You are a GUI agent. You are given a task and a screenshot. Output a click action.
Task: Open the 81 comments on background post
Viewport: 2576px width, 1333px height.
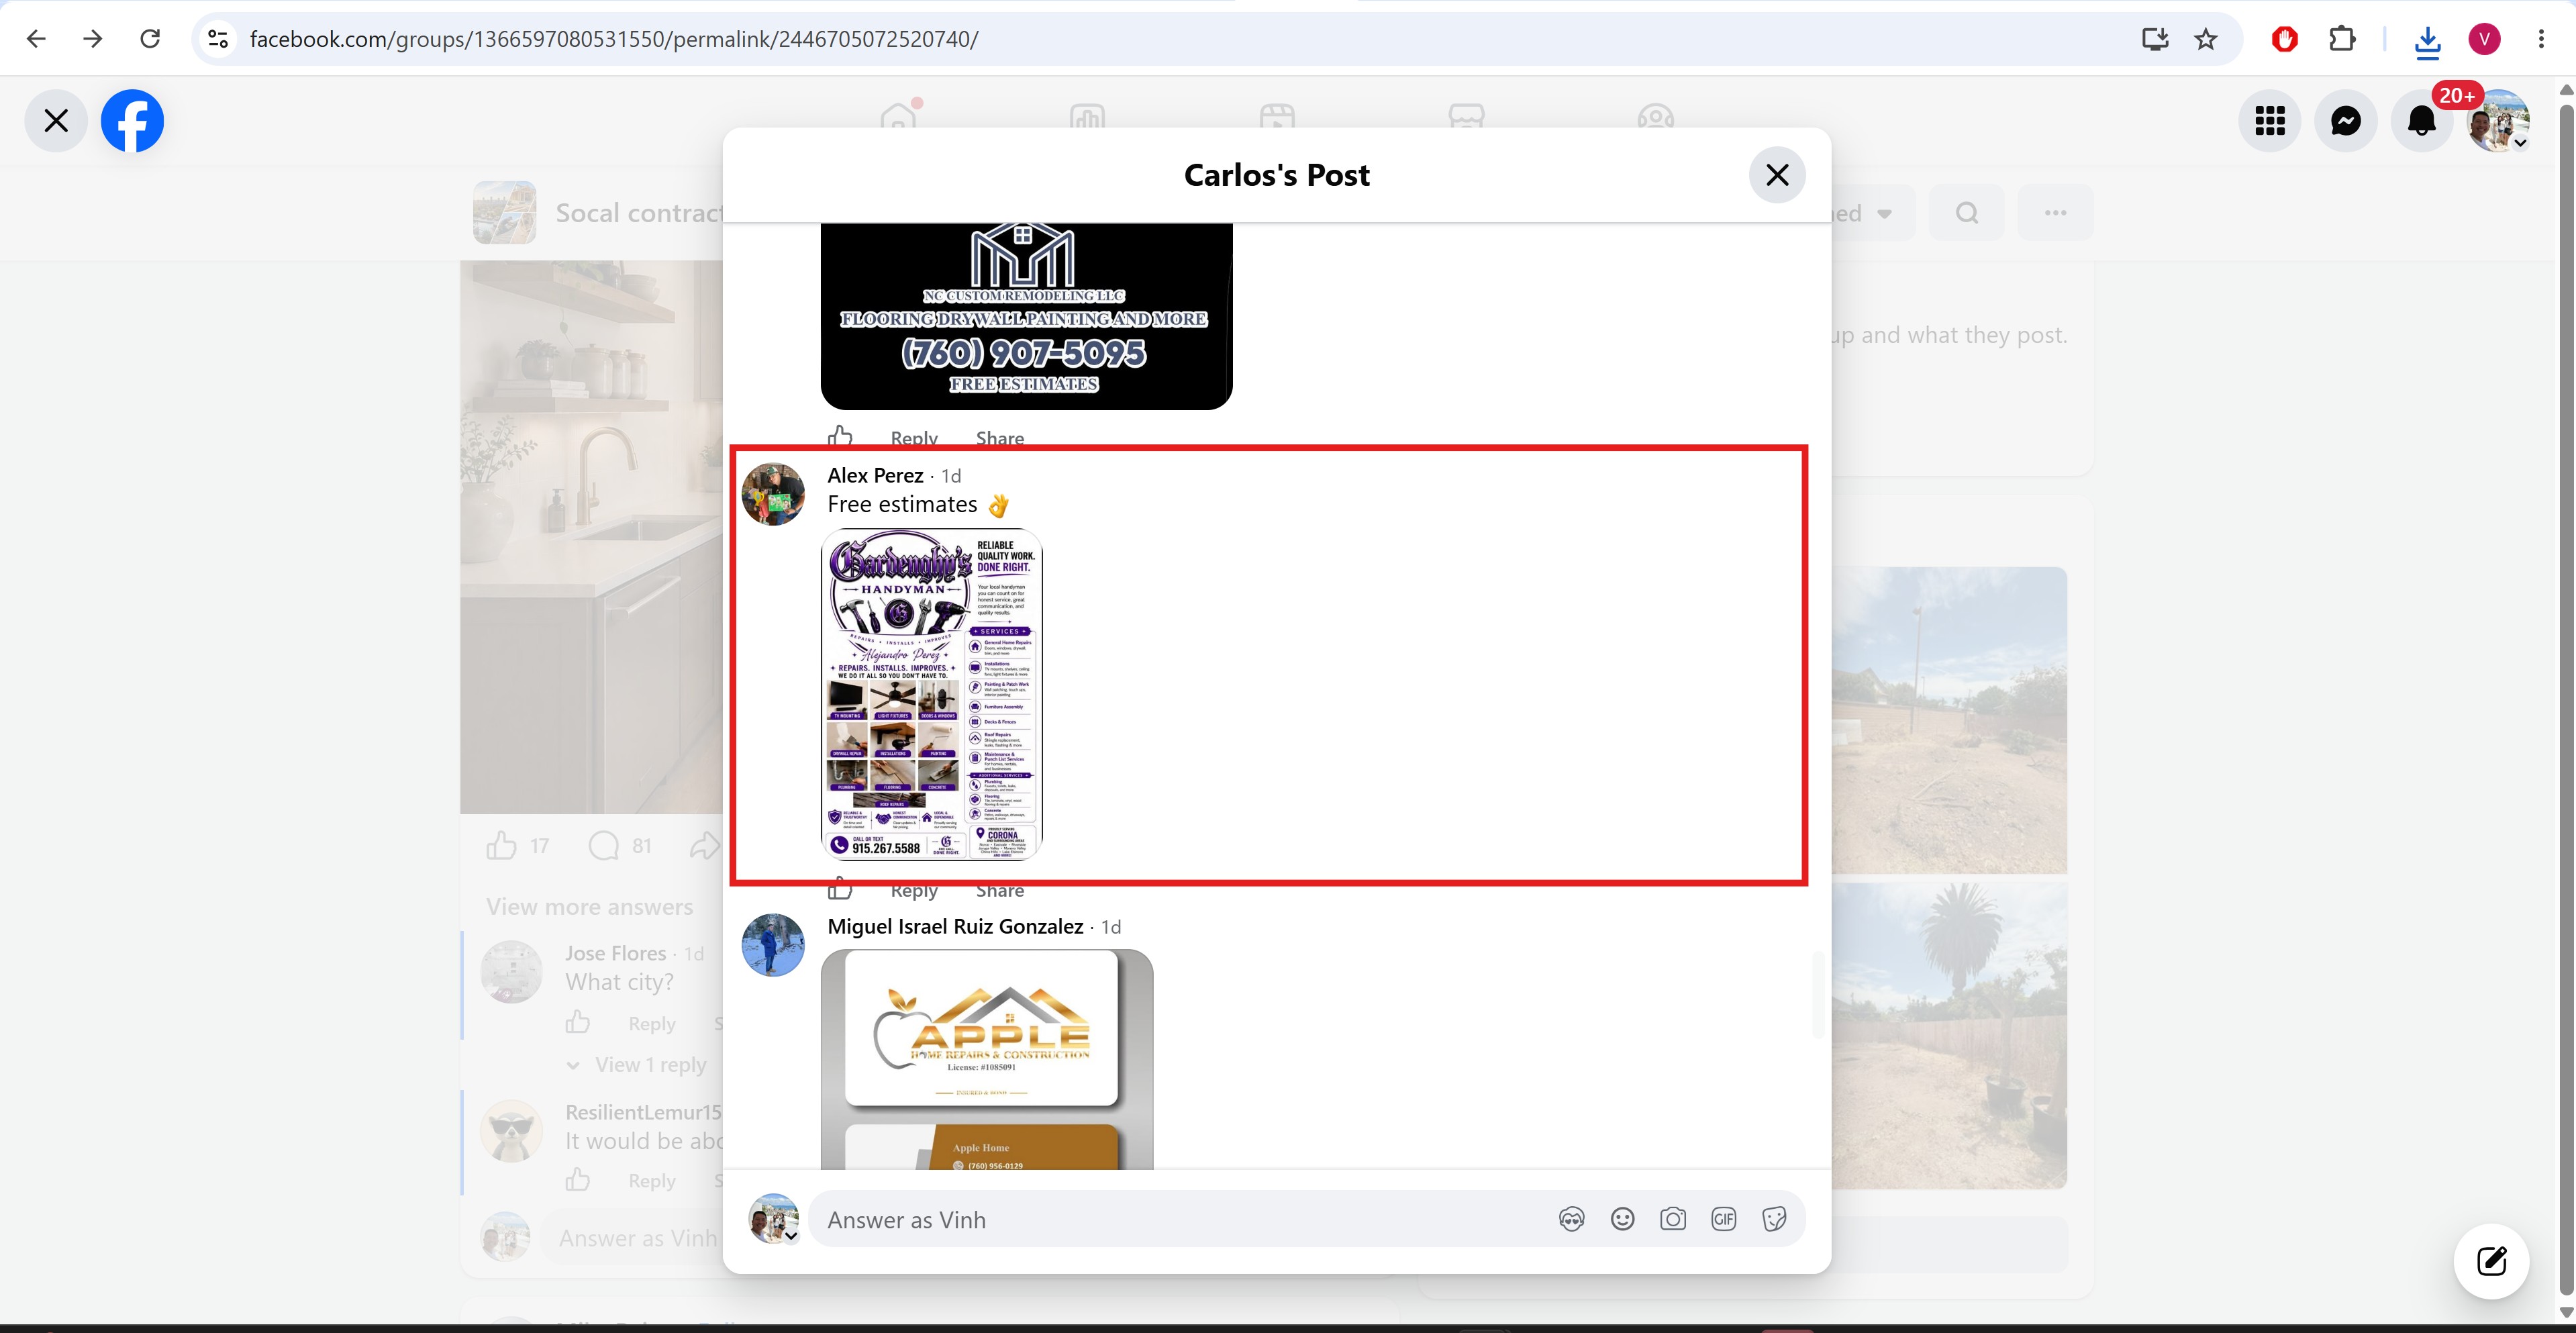point(620,846)
